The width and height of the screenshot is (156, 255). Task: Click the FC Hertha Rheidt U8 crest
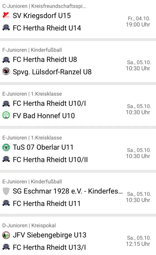click(6, 59)
